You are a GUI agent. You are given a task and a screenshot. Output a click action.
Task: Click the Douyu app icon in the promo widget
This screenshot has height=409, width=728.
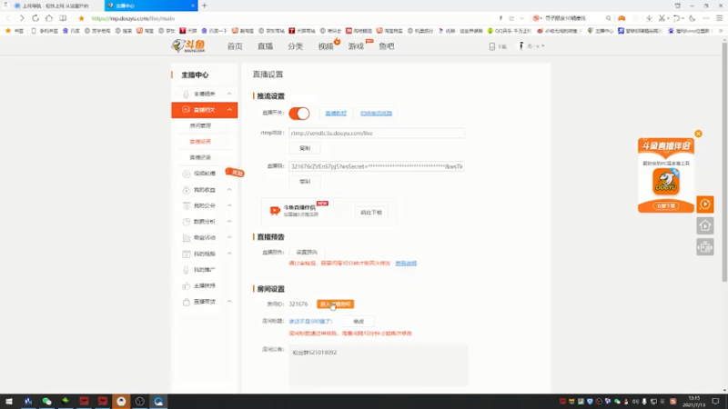coord(666,181)
